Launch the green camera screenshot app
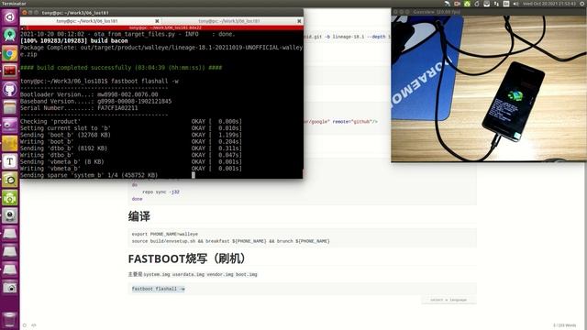This screenshot has width=587, height=330. (x=10, y=198)
